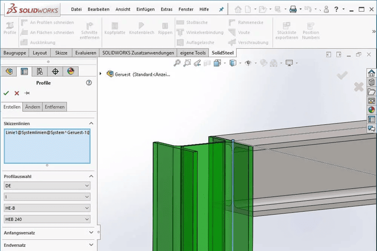Open the HE-B profile series dropdown
Viewport: 377px width, 251px height.
coord(47,208)
